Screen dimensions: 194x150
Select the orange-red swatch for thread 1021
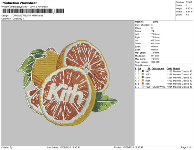(143, 84)
